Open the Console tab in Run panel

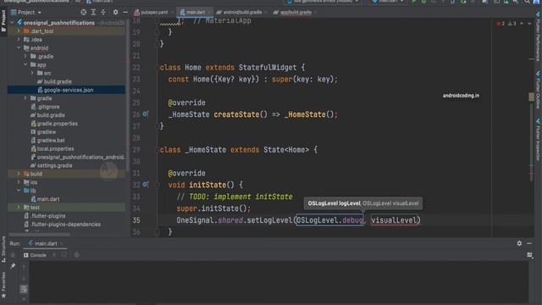pyautogui.click(x=35, y=255)
